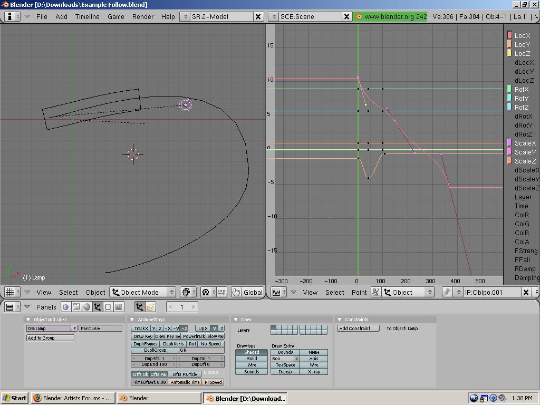Switch to the Editing context buttons
Viewport: 540px width, 405px height.
[108, 306]
